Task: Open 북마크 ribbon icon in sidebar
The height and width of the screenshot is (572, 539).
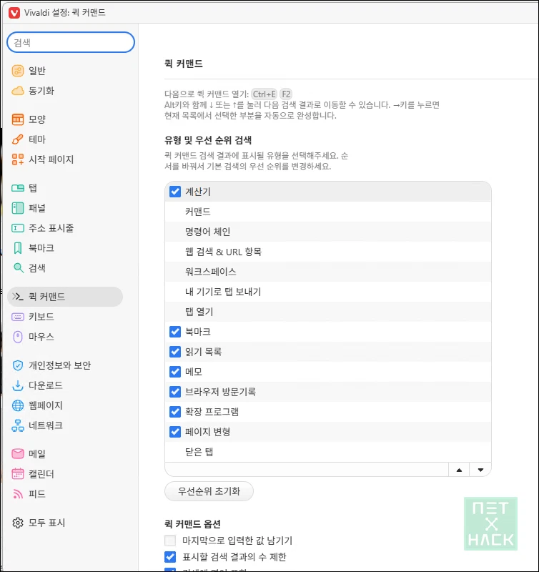Action: pos(17,248)
